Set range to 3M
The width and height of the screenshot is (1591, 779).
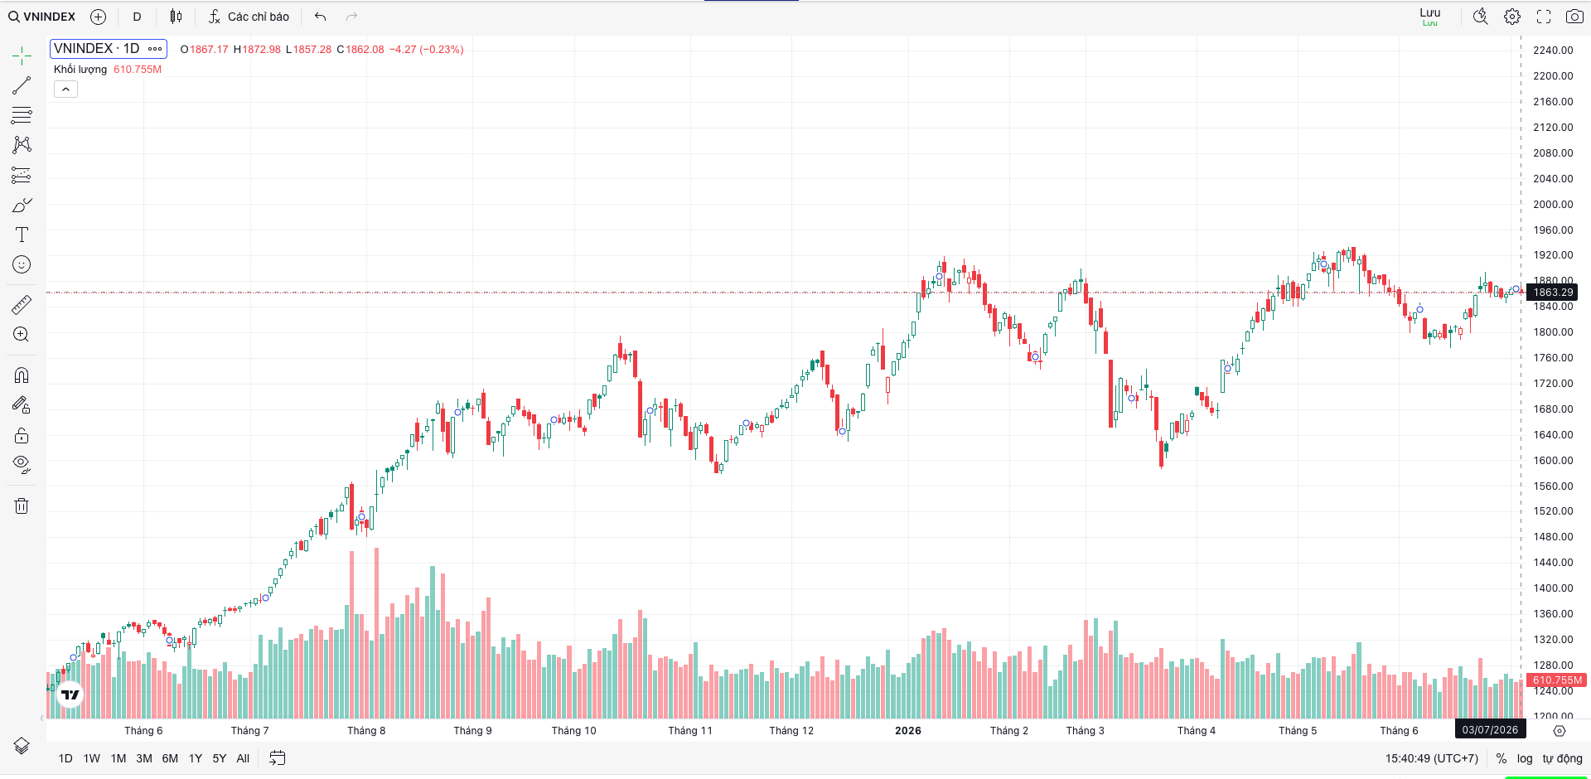tap(144, 758)
